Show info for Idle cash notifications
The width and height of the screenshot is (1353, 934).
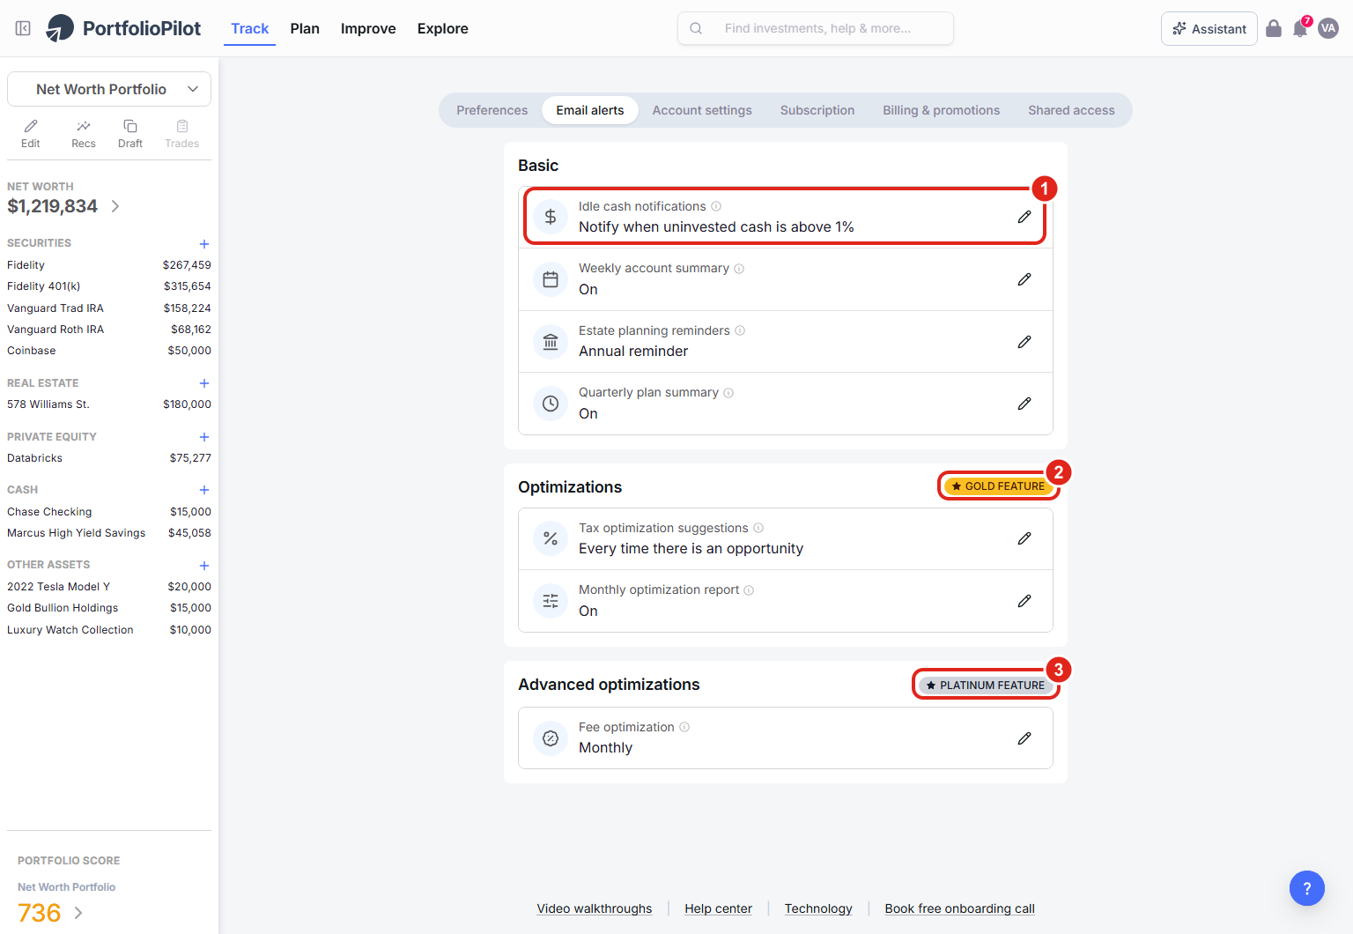[x=716, y=206]
